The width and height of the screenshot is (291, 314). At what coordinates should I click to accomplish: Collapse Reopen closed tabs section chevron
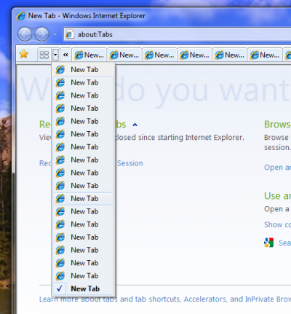coord(135,125)
